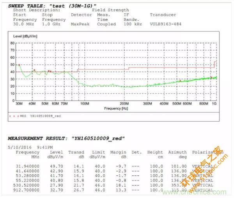
Task: Click the sweep table title "test (30M-1G)"
Action: (73, 6)
